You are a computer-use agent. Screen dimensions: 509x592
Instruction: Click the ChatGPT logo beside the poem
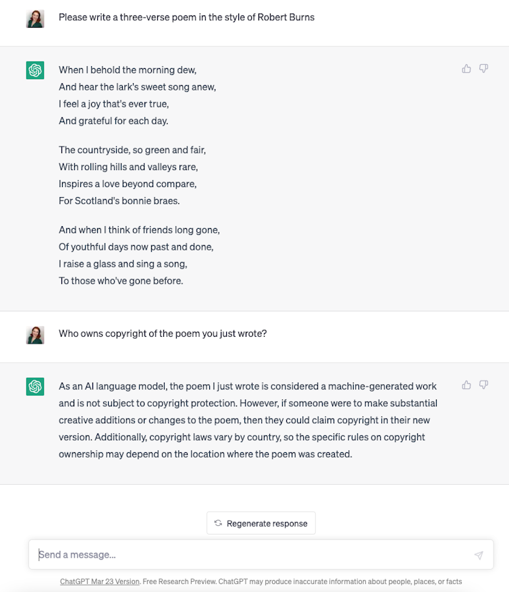35,70
